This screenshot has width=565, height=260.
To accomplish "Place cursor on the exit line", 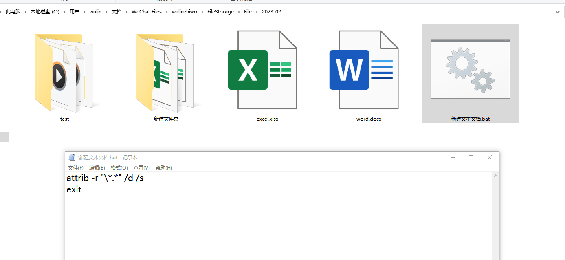I will coord(74,189).
